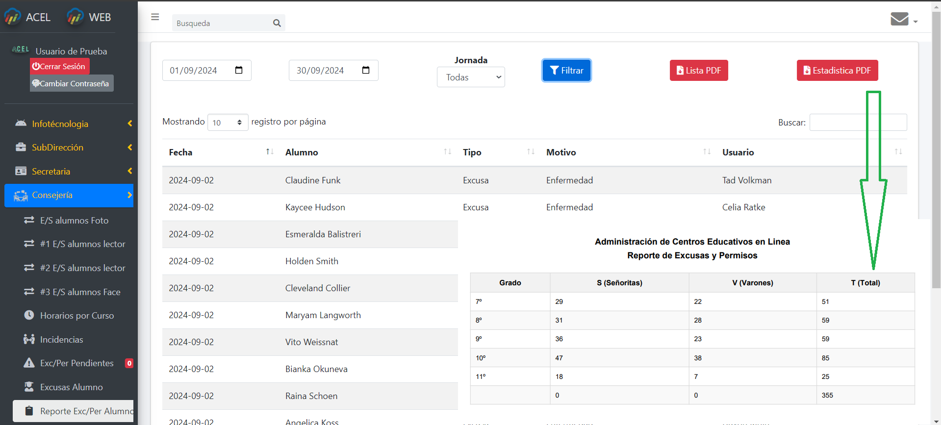Click the #2 E/S alumnos lector exchange icon

29,268
